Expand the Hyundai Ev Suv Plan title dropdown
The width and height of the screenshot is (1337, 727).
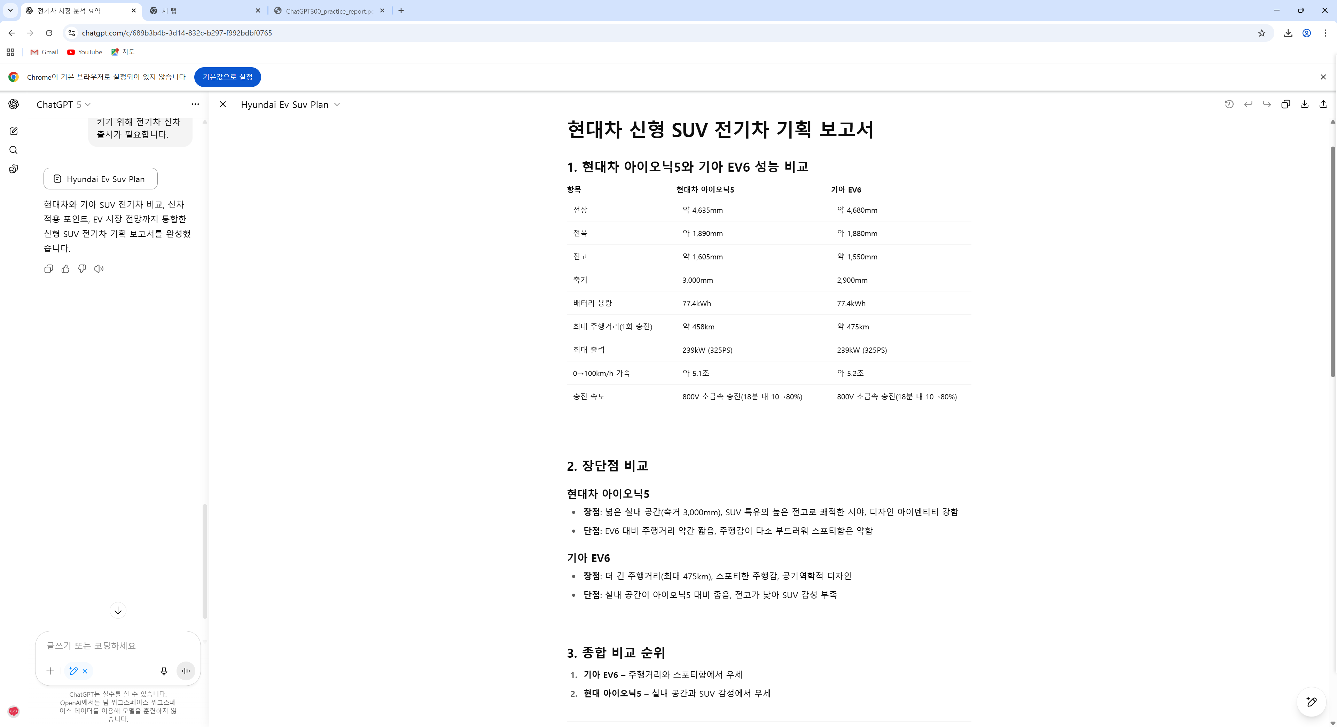point(337,104)
